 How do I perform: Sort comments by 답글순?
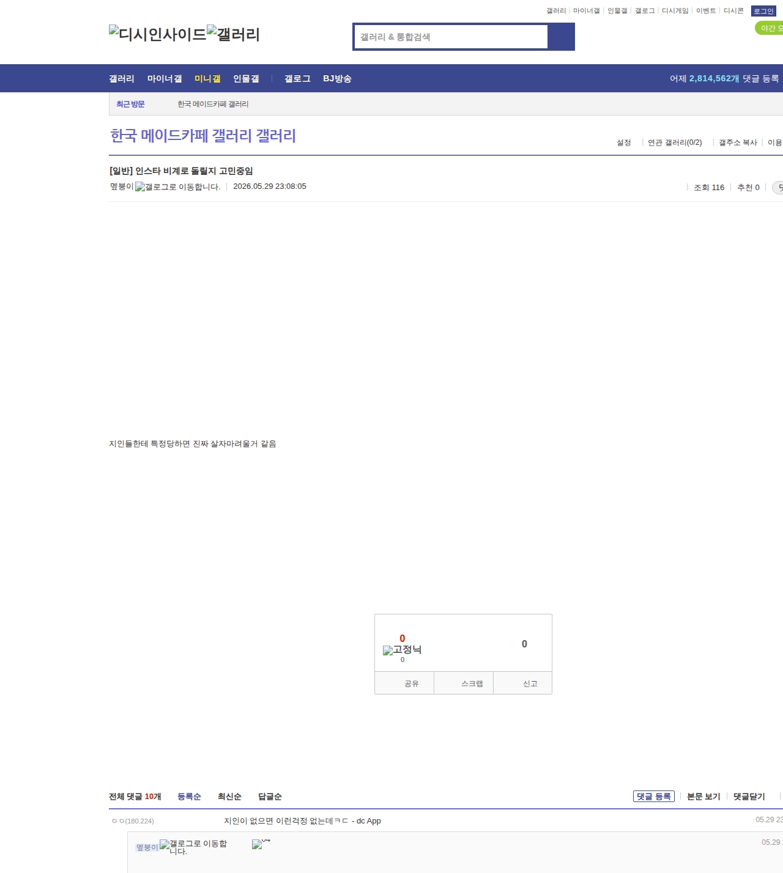(270, 797)
